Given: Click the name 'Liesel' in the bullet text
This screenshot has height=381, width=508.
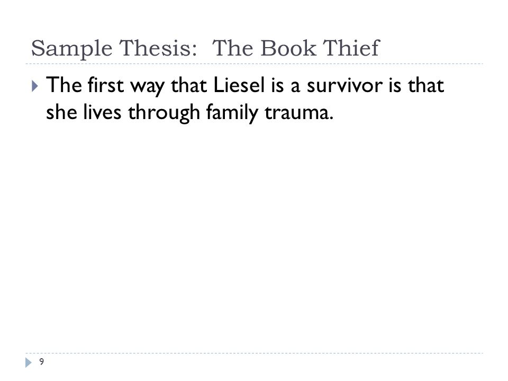Looking at the screenshot, I should (239, 85).
